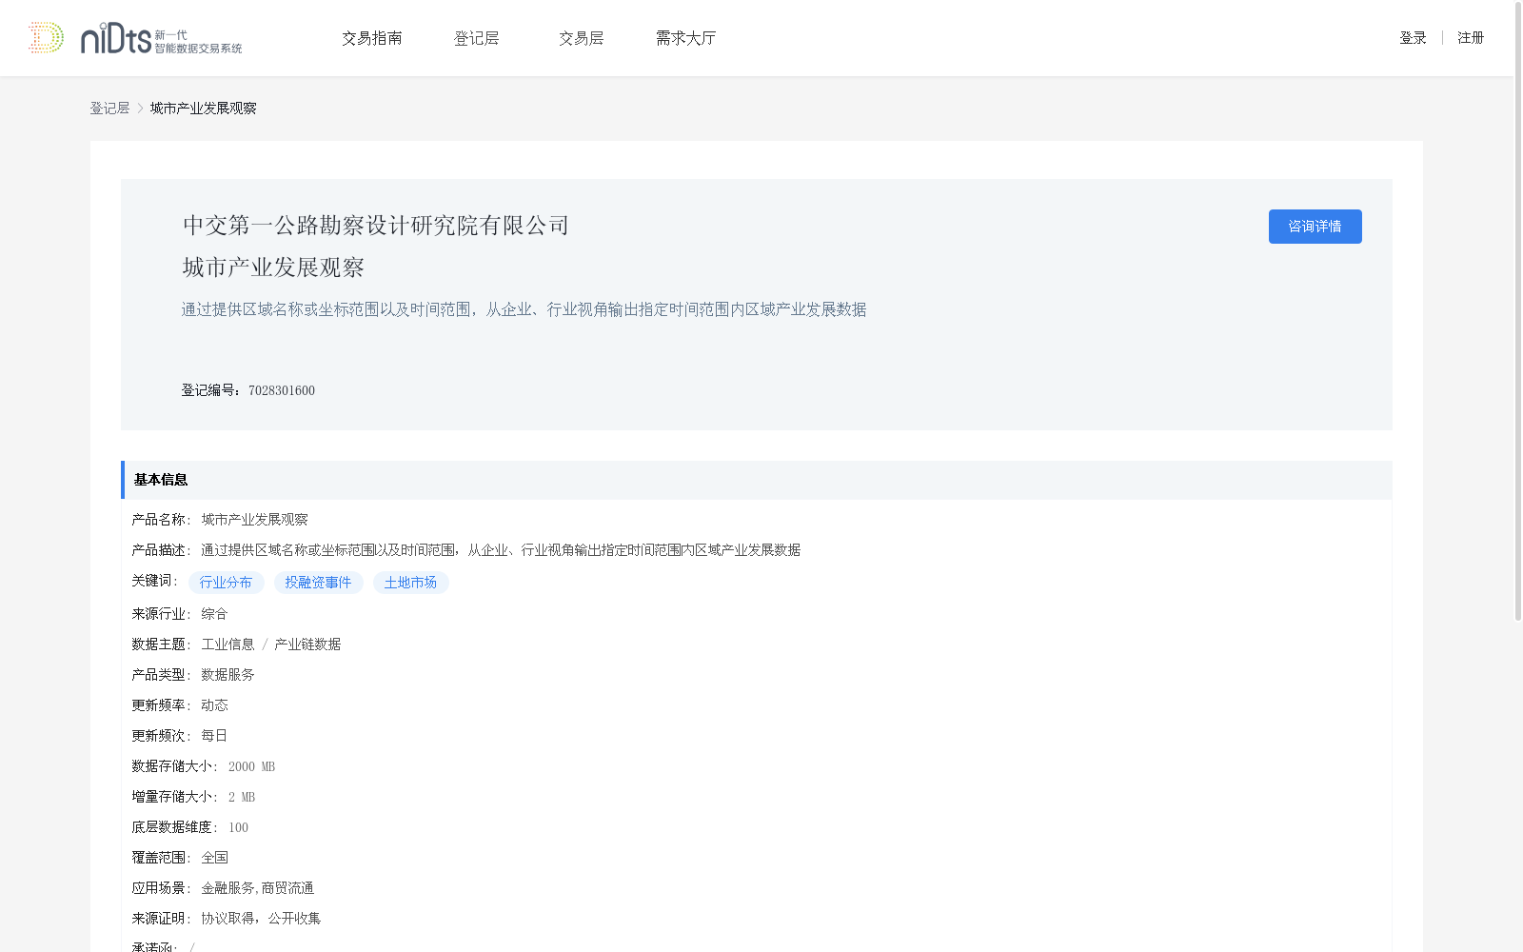The image size is (1523, 952).
Task: Click 城市产业发展观察 breadcrumb text
Action: pos(203,109)
